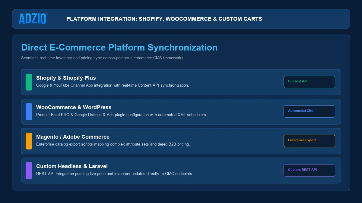Click the Product Feed PRO plugin description
Screen dimensions: 362x203
(122, 115)
